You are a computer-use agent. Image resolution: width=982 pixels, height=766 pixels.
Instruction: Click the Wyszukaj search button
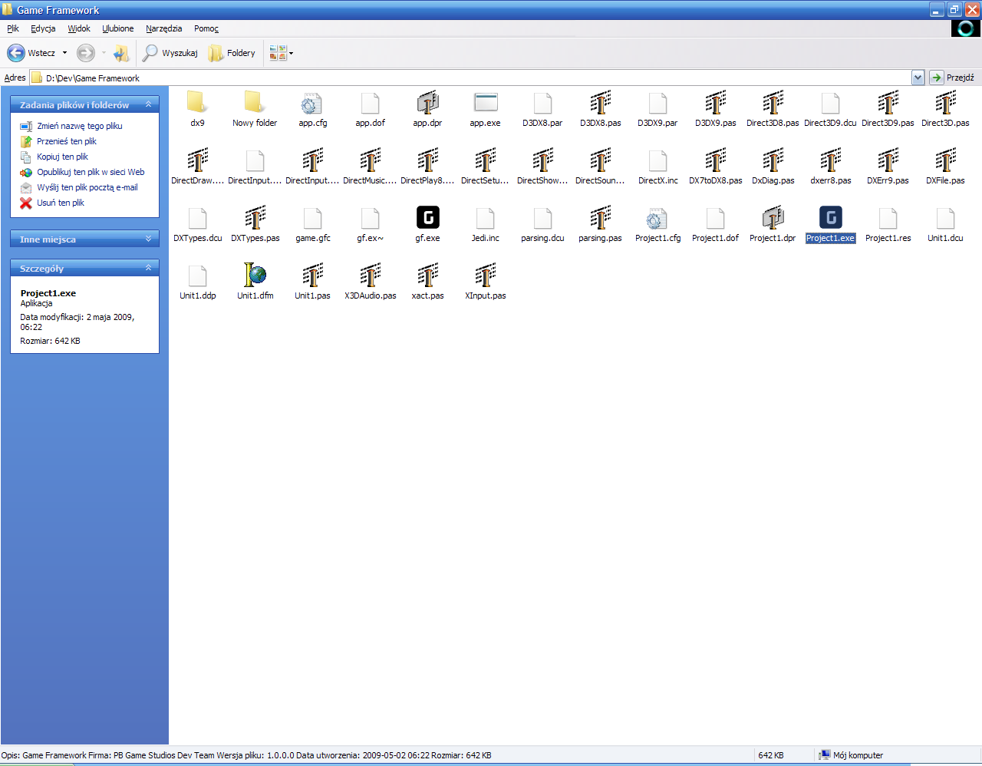coord(170,53)
